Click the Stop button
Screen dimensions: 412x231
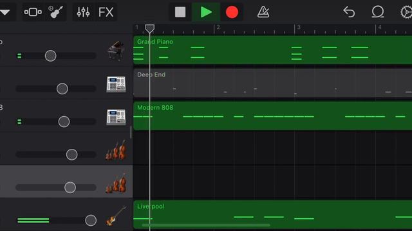[180, 12]
